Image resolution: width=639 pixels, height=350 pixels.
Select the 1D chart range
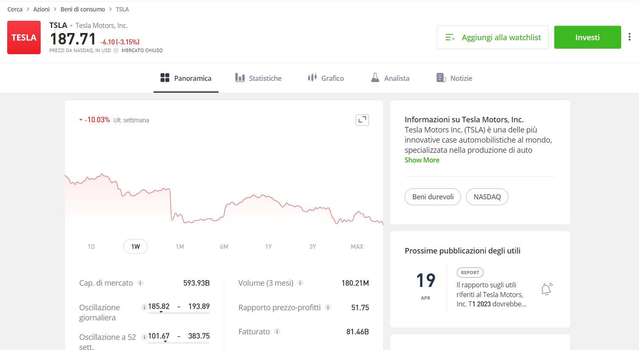click(x=91, y=246)
